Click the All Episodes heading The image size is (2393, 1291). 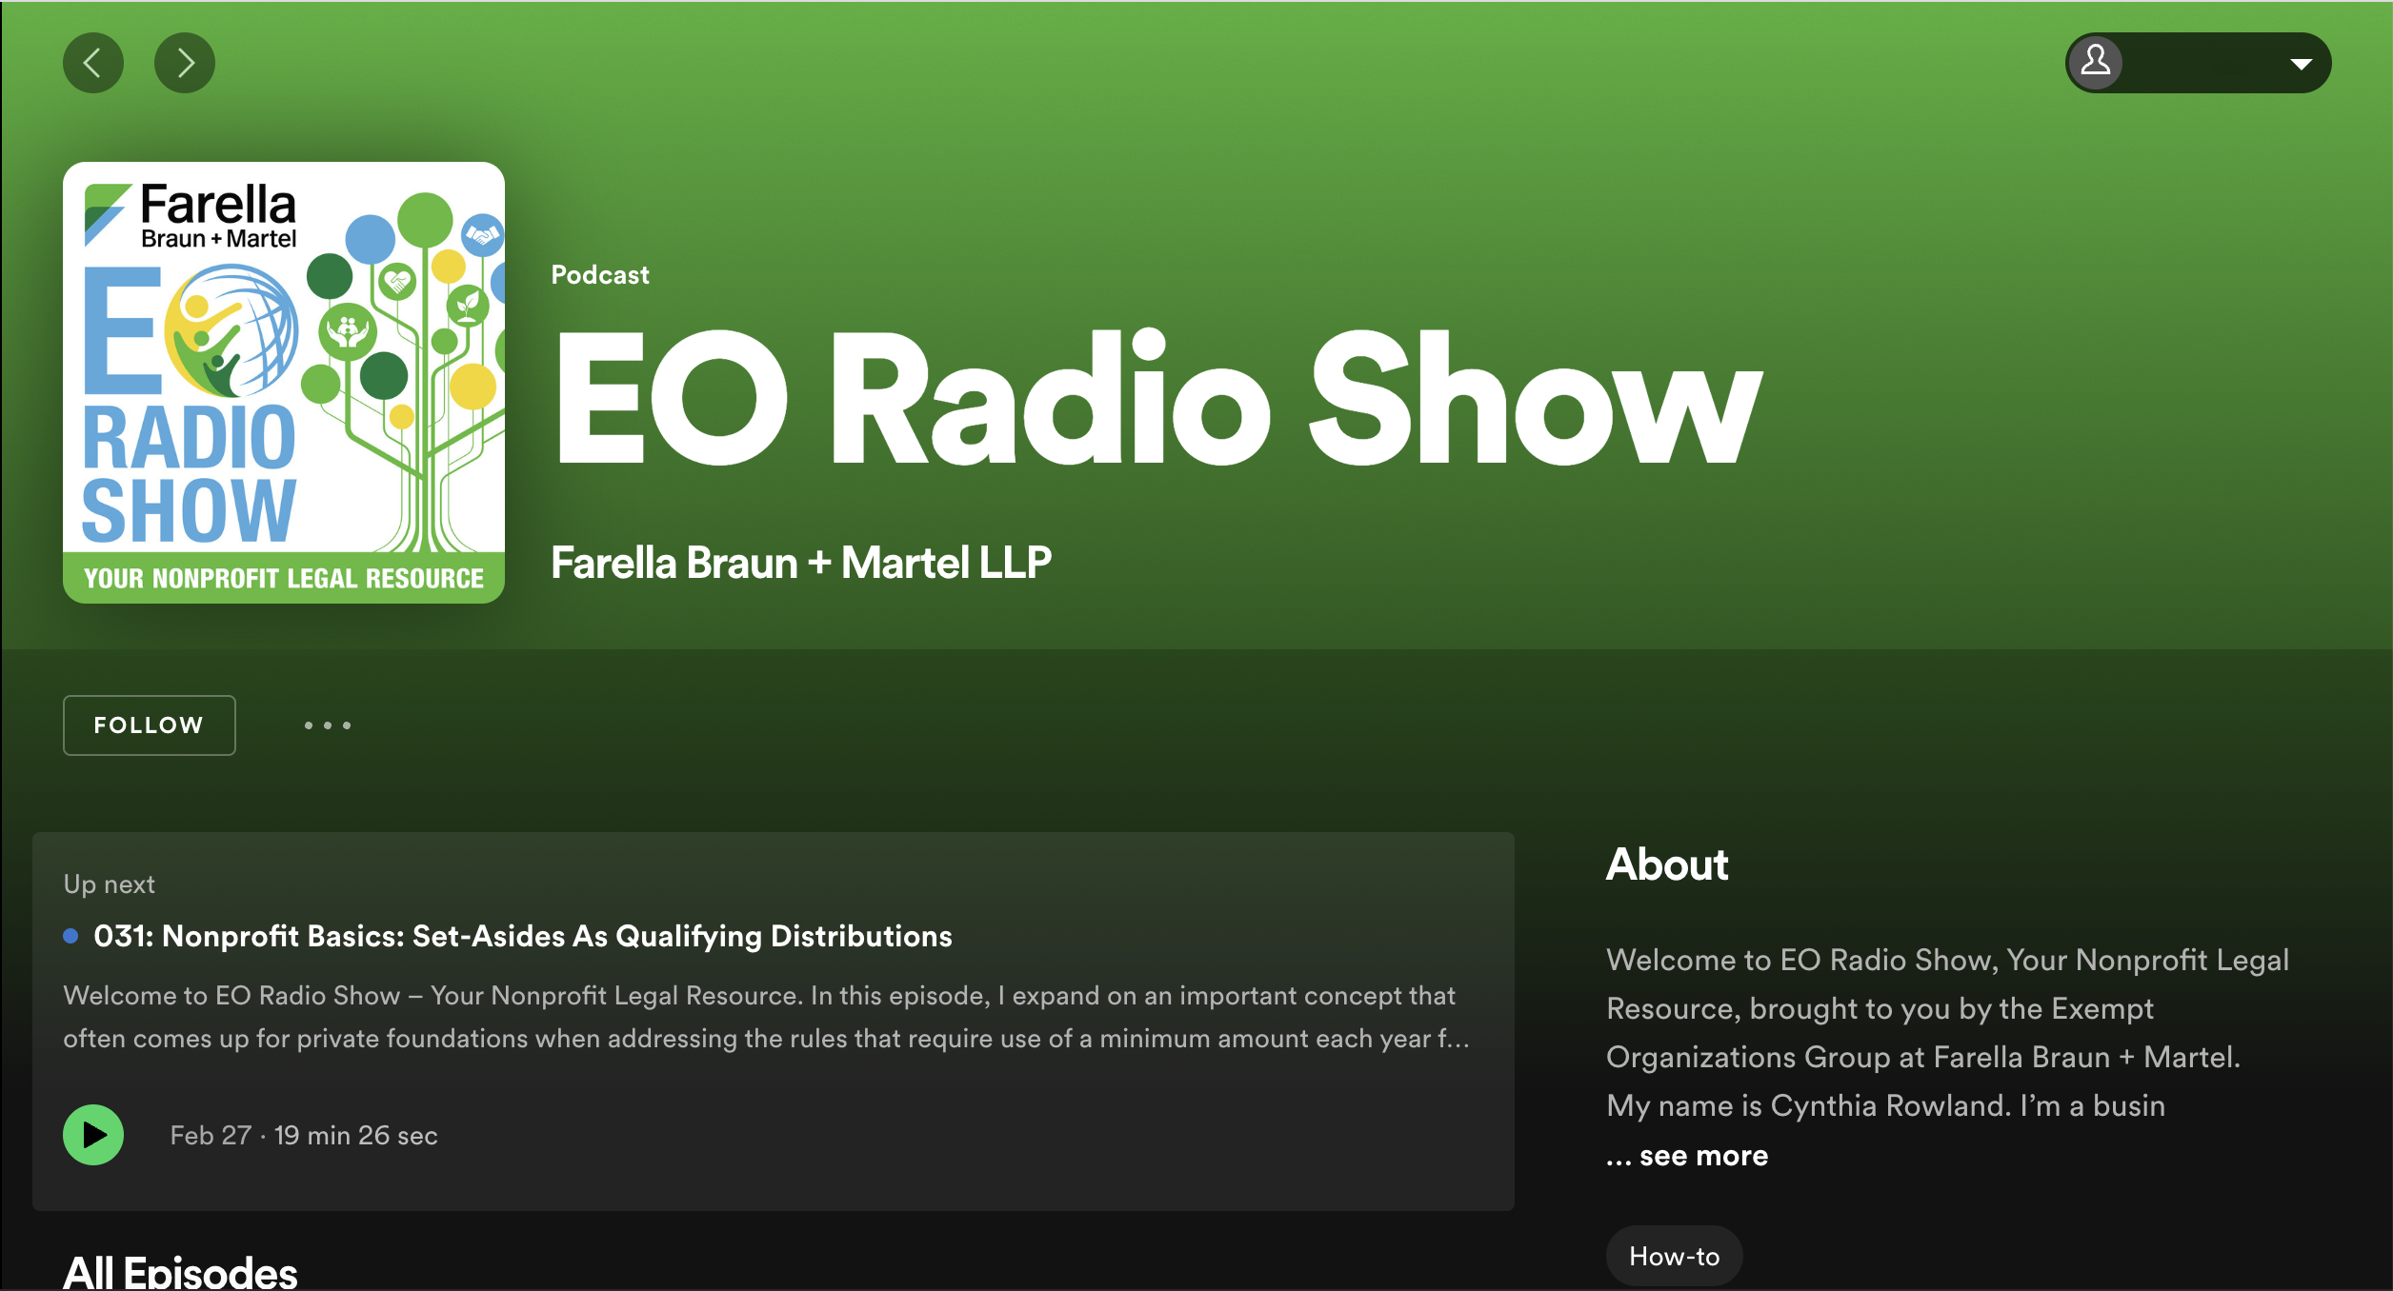coord(180,1272)
